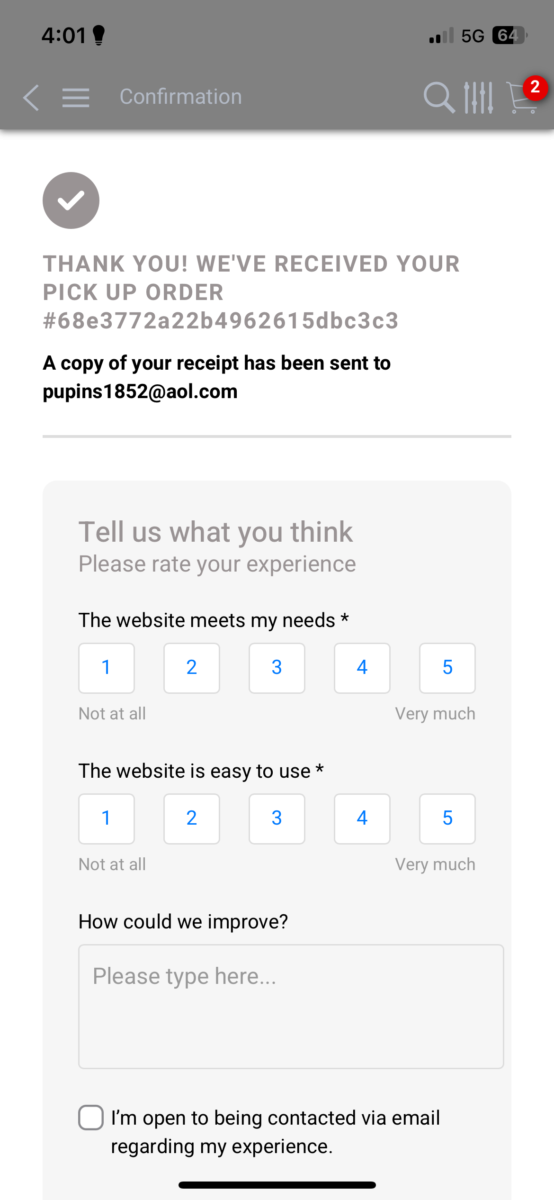Screen dimensions: 554x1200
Task: Tap the back arrow icon
Action: [31, 98]
